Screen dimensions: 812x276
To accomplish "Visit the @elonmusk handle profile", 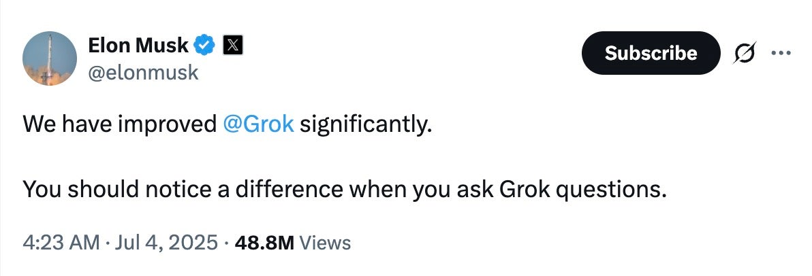I will (x=144, y=73).
